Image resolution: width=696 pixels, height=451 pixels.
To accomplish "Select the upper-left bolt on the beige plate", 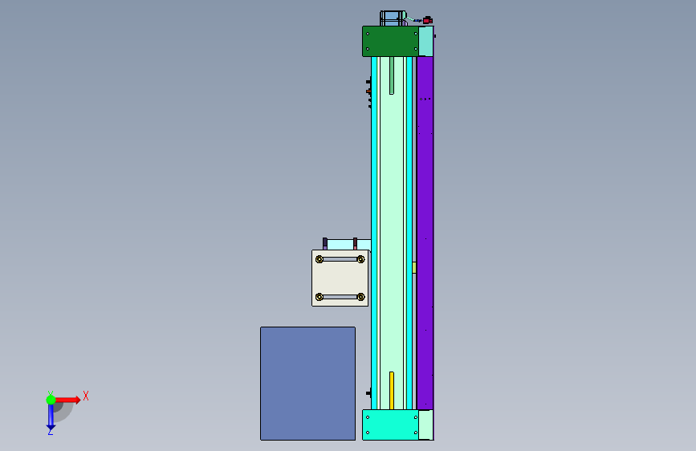I will pyautogui.click(x=320, y=259).
